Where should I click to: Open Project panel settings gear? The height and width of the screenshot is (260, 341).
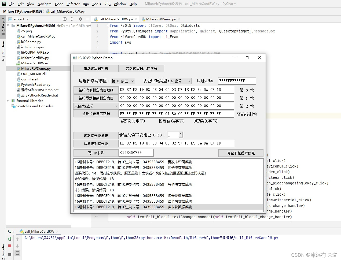point(80,19)
